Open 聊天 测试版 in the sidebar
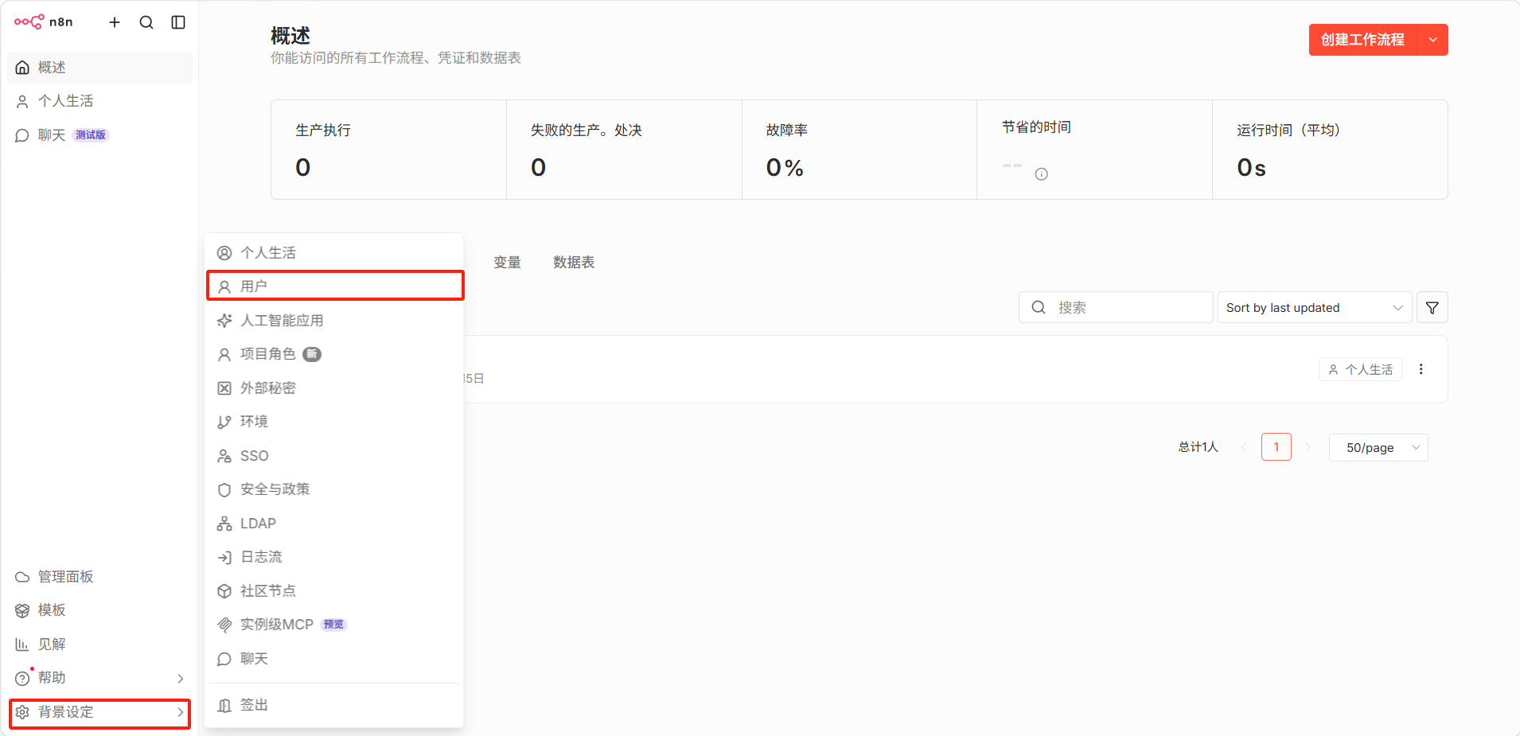The image size is (1520, 736). pos(99,135)
